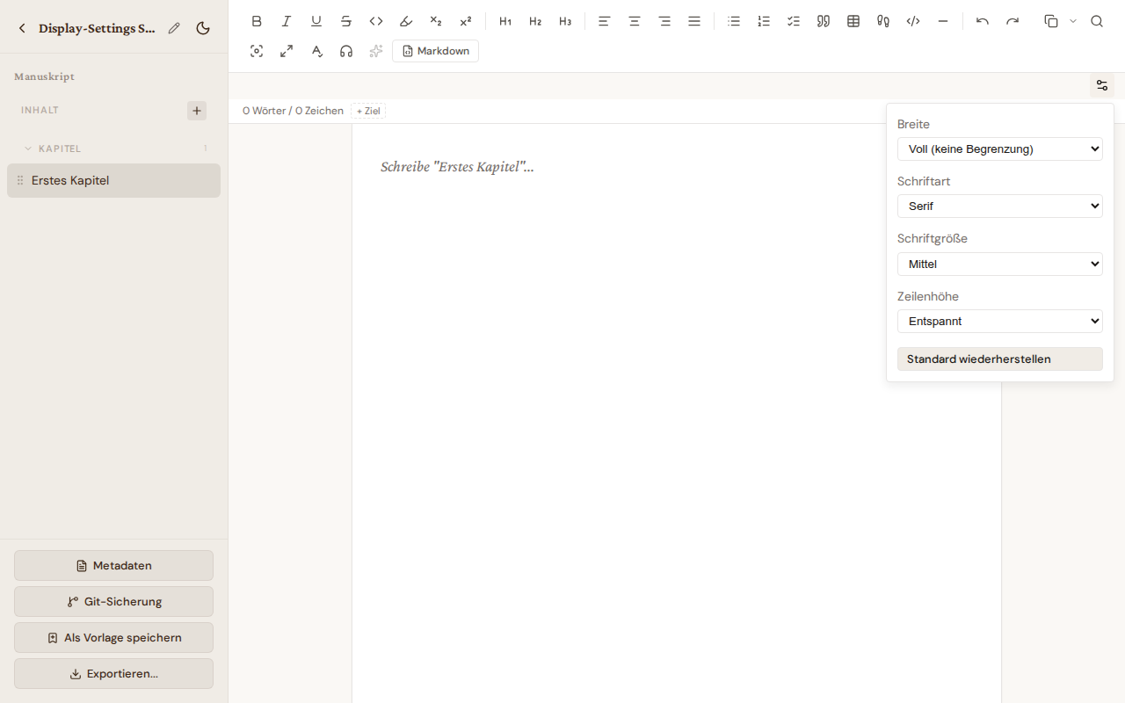Add new content with plus button
Screen dimensions: 1125x703
[197, 111]
